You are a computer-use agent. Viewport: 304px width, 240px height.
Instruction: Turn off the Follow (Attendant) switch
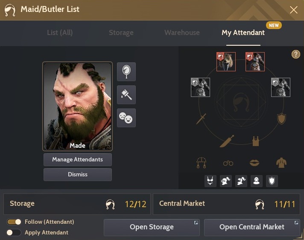coord(14,222)
